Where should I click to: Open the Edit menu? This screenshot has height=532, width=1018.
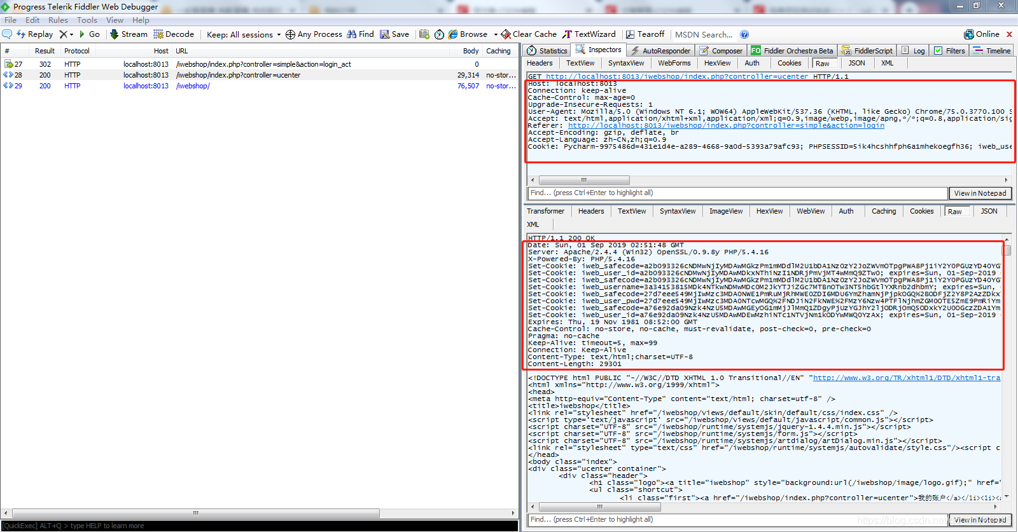coord(32,20)
